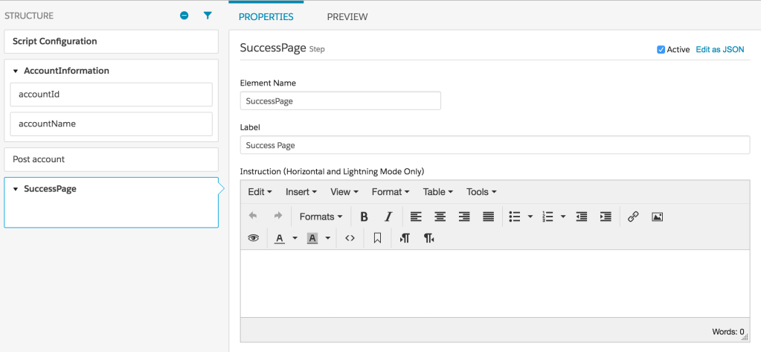The width and height of the screenshot is (761, 352).
Task: Uncheck the Active checkbox
Action: pyautogui.click(x=661, y=50)
